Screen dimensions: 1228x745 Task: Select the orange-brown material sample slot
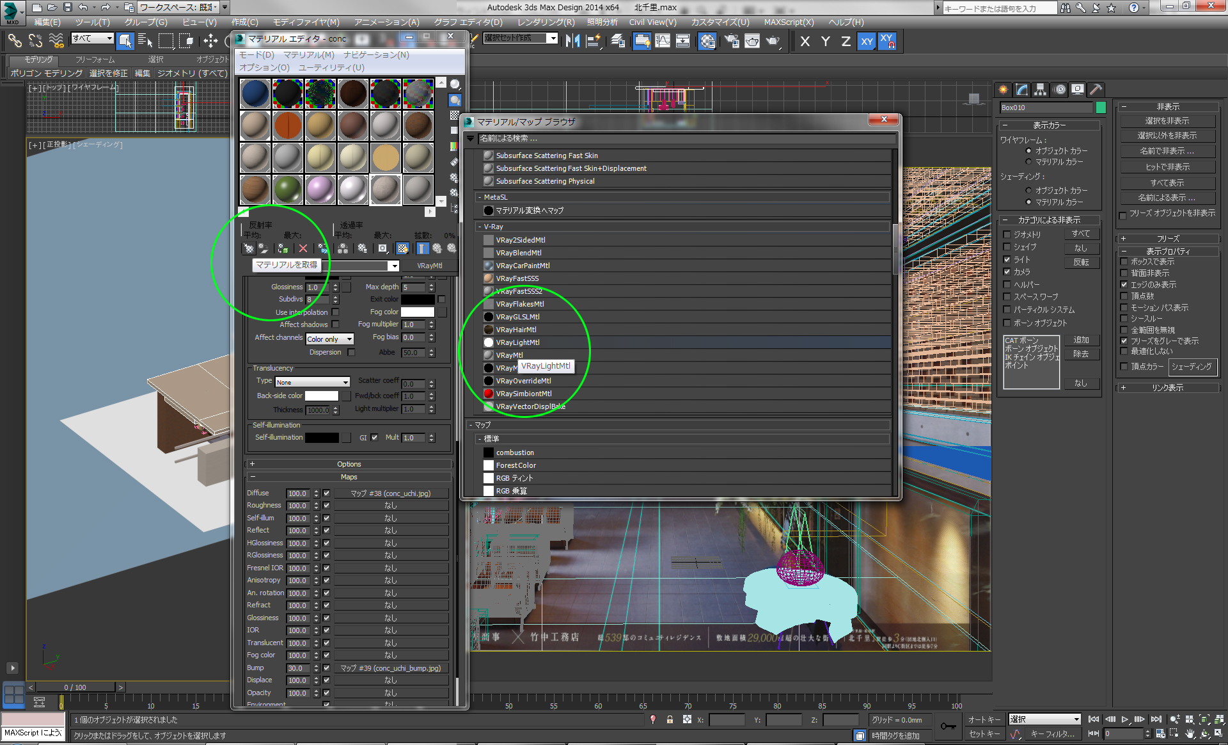pos(288,125)
